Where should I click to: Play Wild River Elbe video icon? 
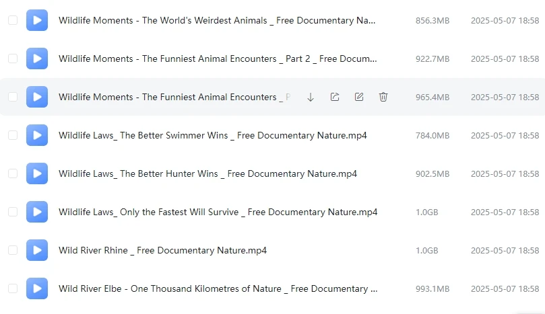[x=37, y=288]
